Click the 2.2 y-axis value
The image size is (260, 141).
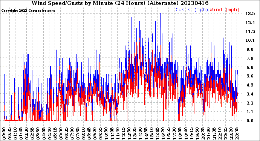pos(250,103)
